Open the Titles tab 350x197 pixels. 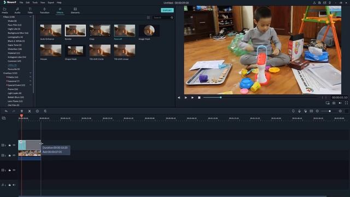[x=30, y=10]
